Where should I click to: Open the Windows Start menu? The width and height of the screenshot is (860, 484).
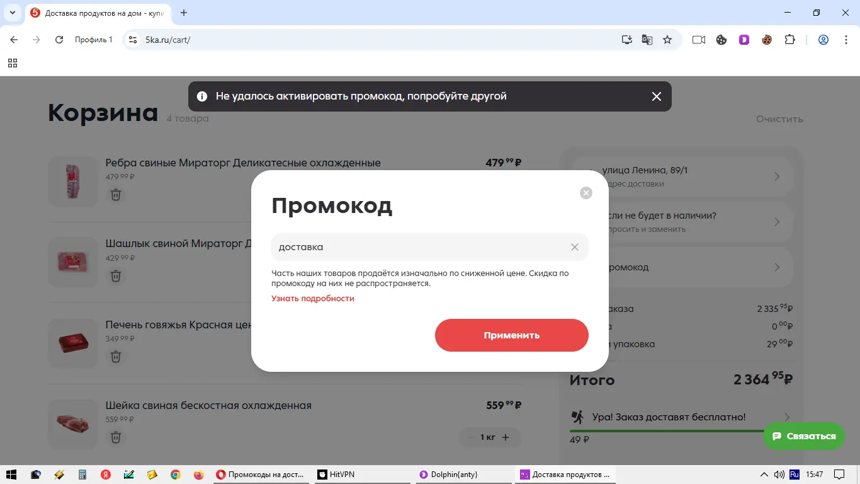[x=11, y=475]
